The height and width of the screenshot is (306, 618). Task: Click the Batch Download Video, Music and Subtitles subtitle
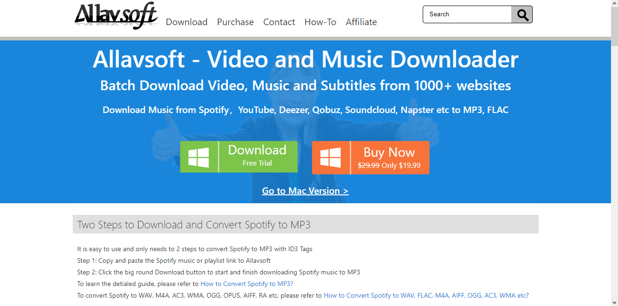click(x=305, y=86)
